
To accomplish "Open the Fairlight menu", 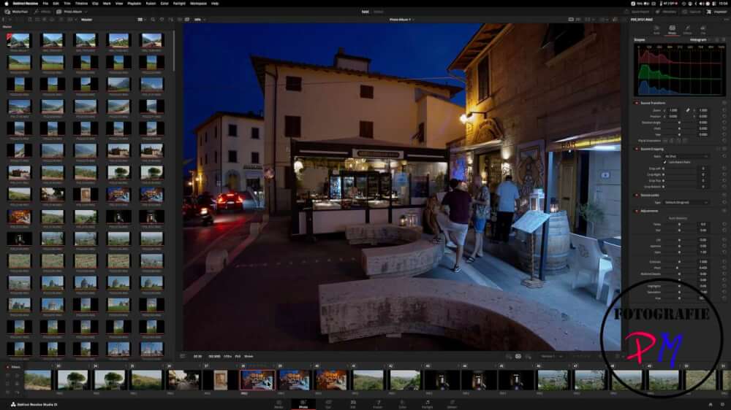I will point(179,3).
